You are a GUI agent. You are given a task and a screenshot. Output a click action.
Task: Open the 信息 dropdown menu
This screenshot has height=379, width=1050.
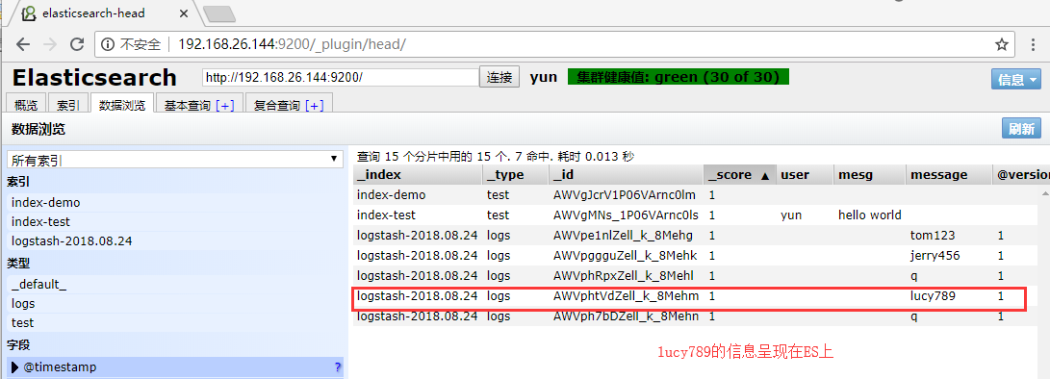click(x=1016, y=79)
